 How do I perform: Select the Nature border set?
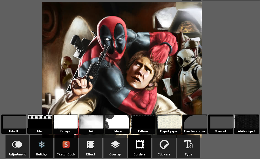[117, 124]
